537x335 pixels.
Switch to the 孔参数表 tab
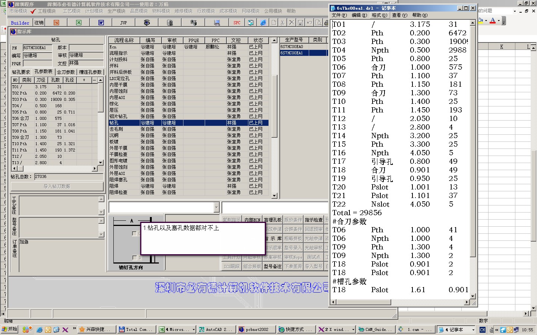pos(44,71)
